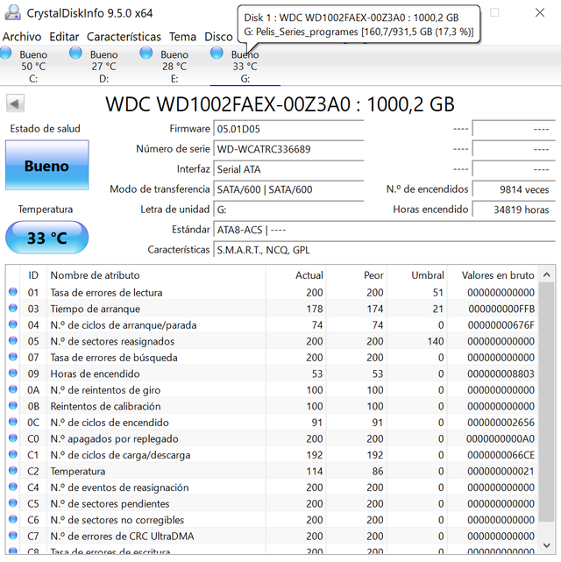Click status dot for Horas de encendido row
This screenshot has height=562, width=561.
pos(13,373)
